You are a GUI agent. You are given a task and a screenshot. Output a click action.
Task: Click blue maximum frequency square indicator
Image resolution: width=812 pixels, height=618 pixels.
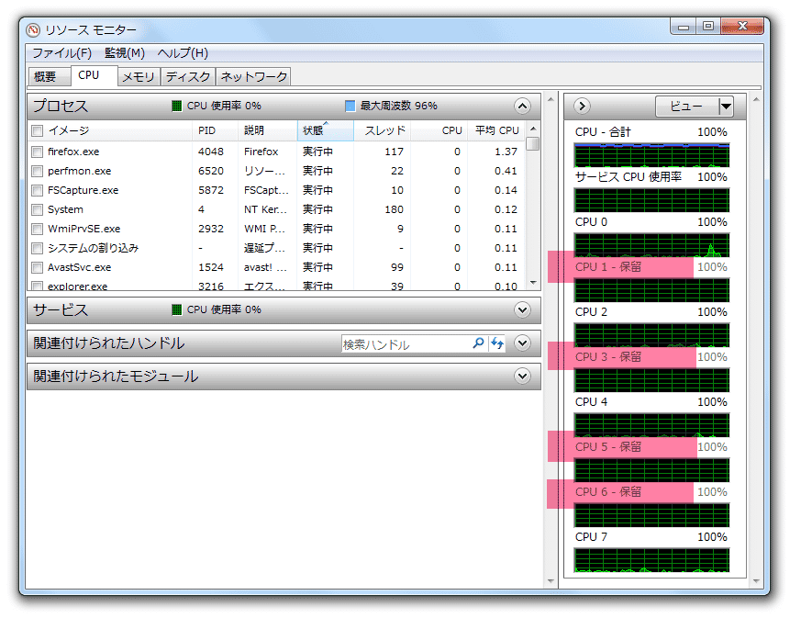350,106
